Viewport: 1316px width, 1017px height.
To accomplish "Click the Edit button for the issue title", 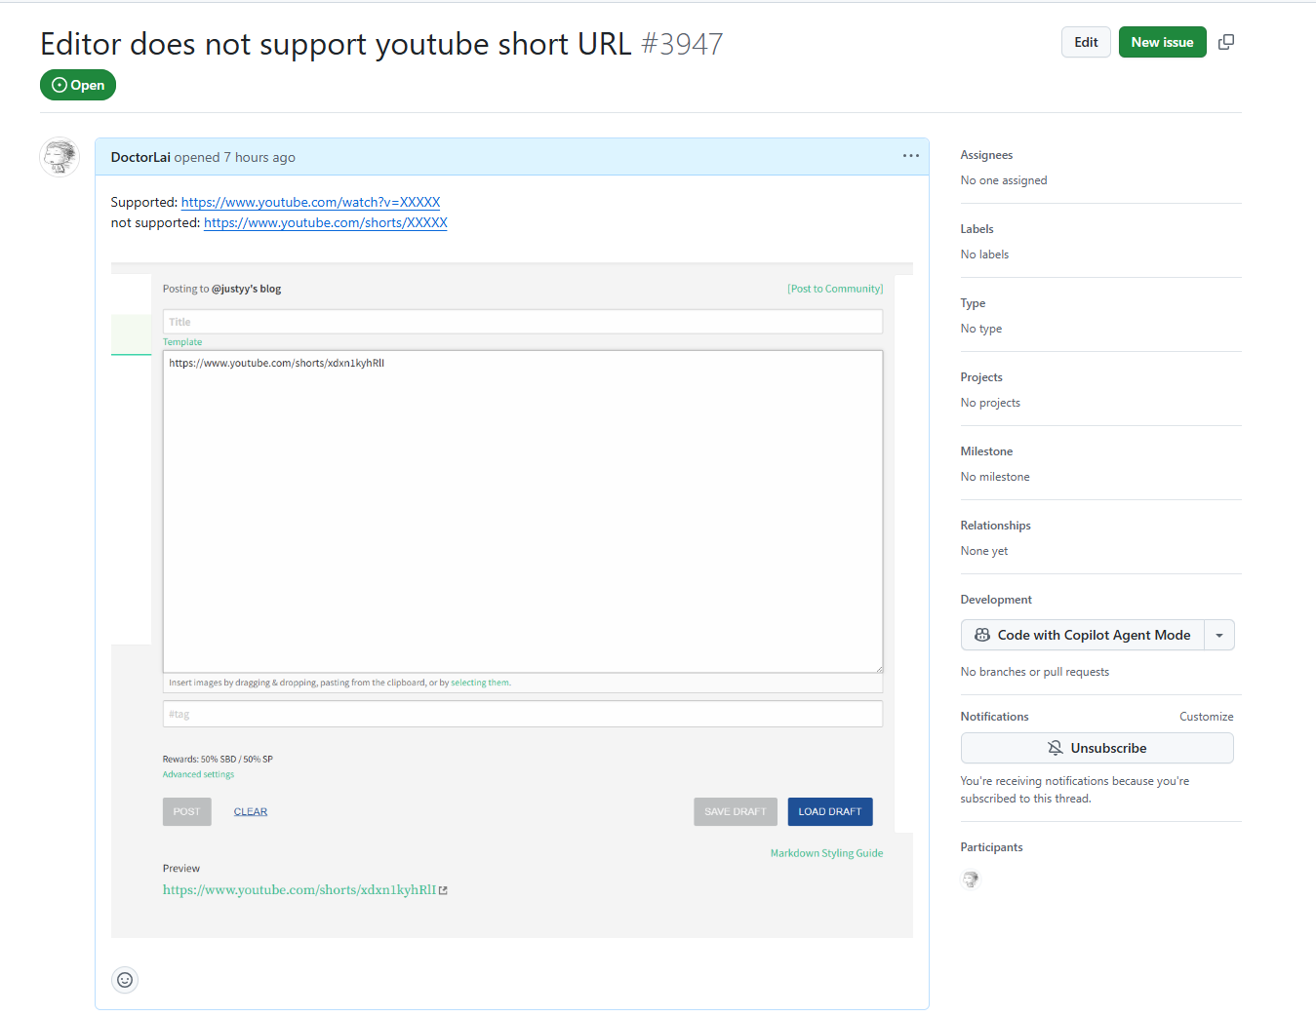I will tap(1086, 42).
